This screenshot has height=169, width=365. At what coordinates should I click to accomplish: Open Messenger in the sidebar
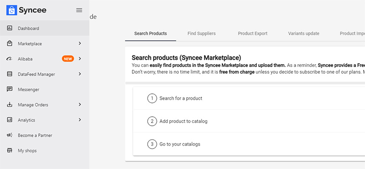pyautogui.click(x=44, y=89)
